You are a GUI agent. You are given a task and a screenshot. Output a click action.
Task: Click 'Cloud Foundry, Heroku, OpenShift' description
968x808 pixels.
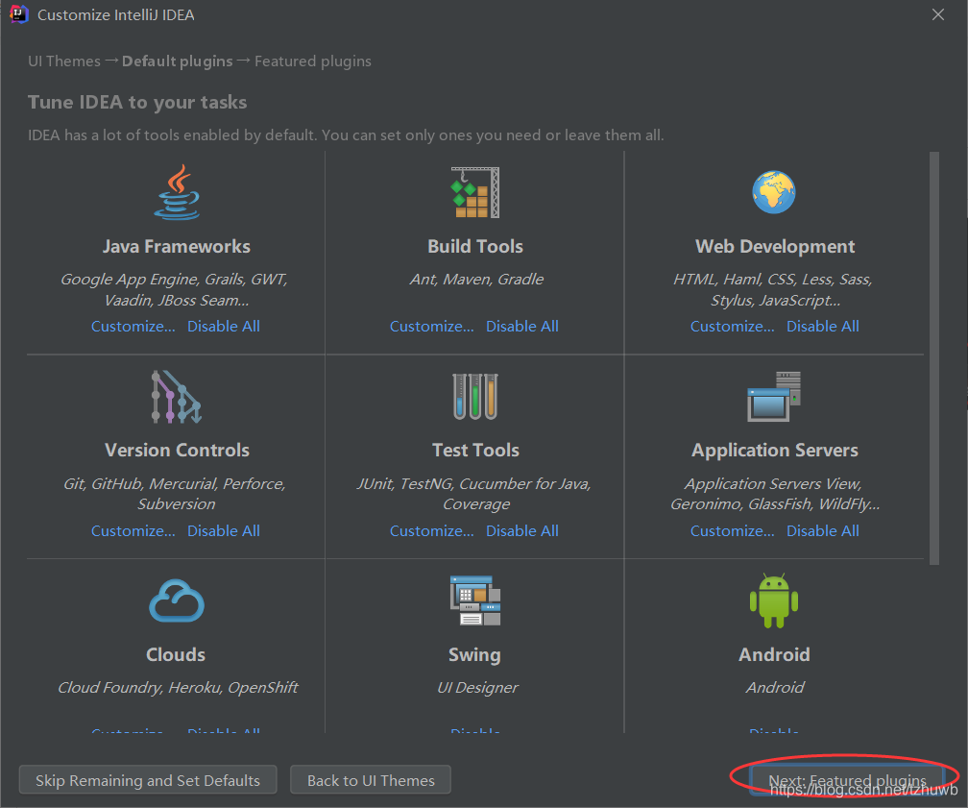click(178, 688)
